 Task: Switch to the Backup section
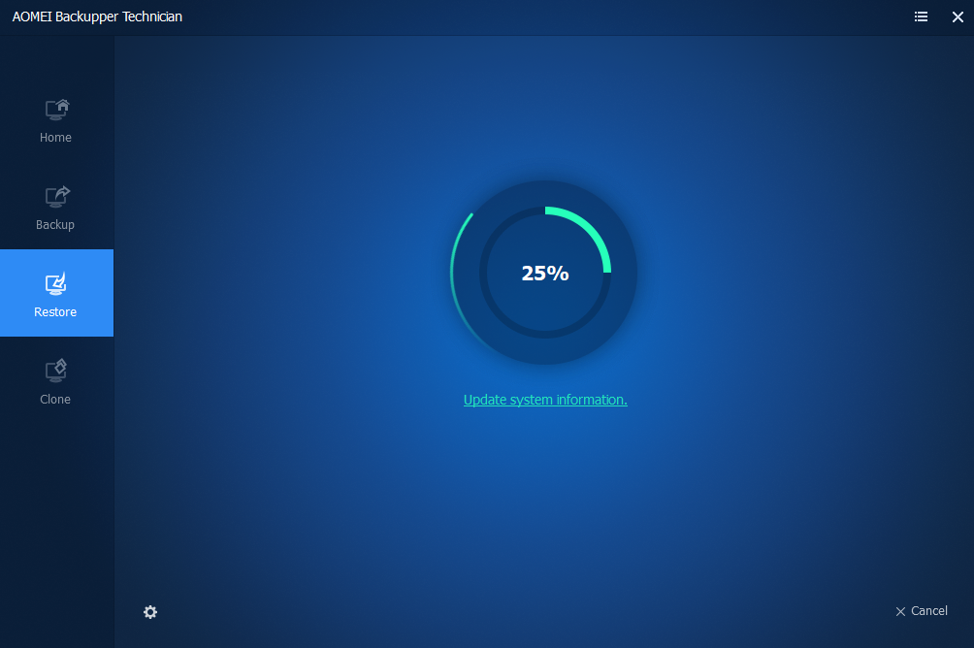click(x=56, y=209)
